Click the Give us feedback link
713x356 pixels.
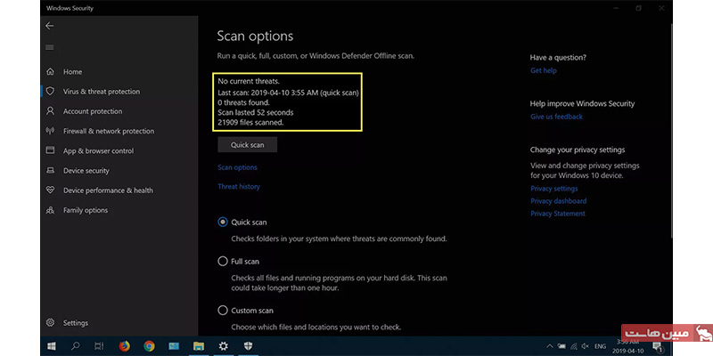pos(556,117)
